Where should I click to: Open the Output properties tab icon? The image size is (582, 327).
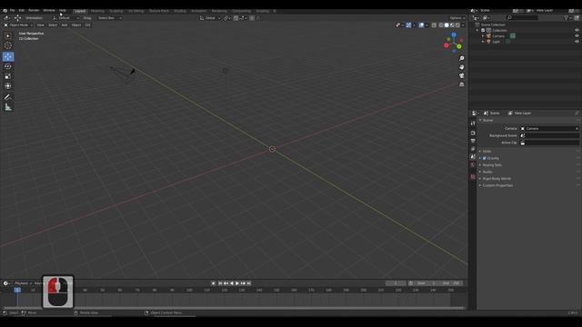click(x=473, y=141)
